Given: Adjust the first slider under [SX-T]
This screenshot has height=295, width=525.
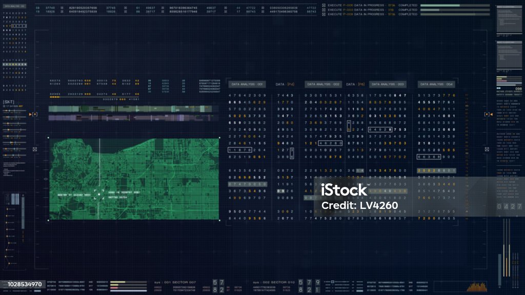Looking at the screenshot, I should pos(14,111).
